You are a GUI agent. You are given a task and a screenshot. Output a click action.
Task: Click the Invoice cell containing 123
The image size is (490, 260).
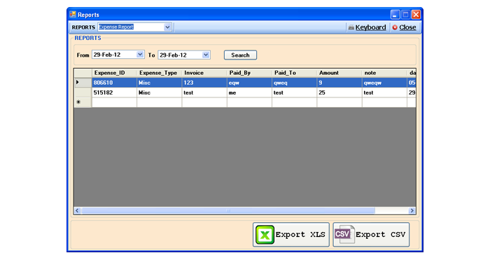click(x=204, y=83)
